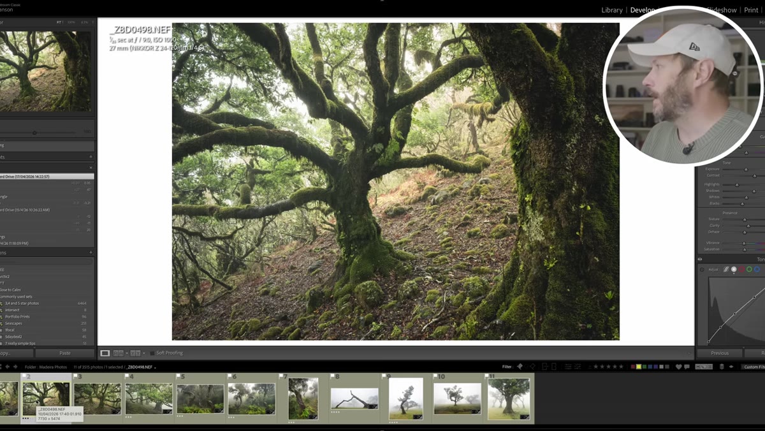Open the Slideshow module
This screenshot has height=431, width=765.
721,10
